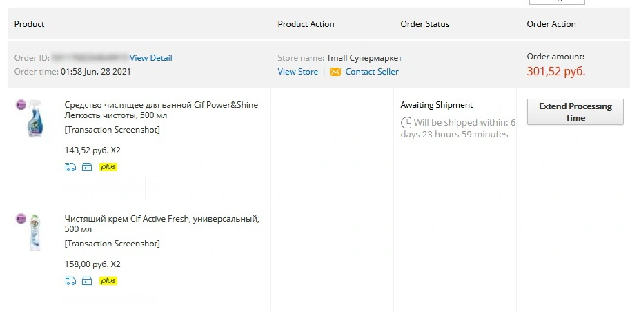Viewport: 630px width, 312px height.
Task: Click the plus badge under 143,52 руб.
Action: coord(108,167)
